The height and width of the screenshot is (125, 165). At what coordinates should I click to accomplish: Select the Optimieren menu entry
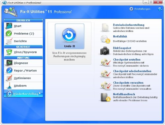(x=23, y=78)
